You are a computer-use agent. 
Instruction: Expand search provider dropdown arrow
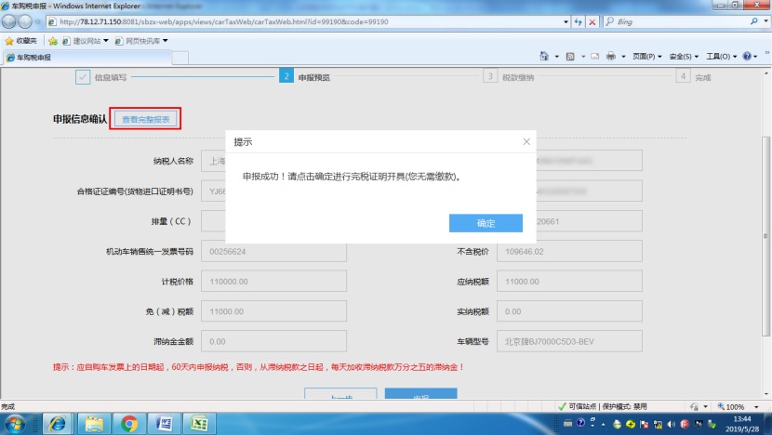(765, 21)
